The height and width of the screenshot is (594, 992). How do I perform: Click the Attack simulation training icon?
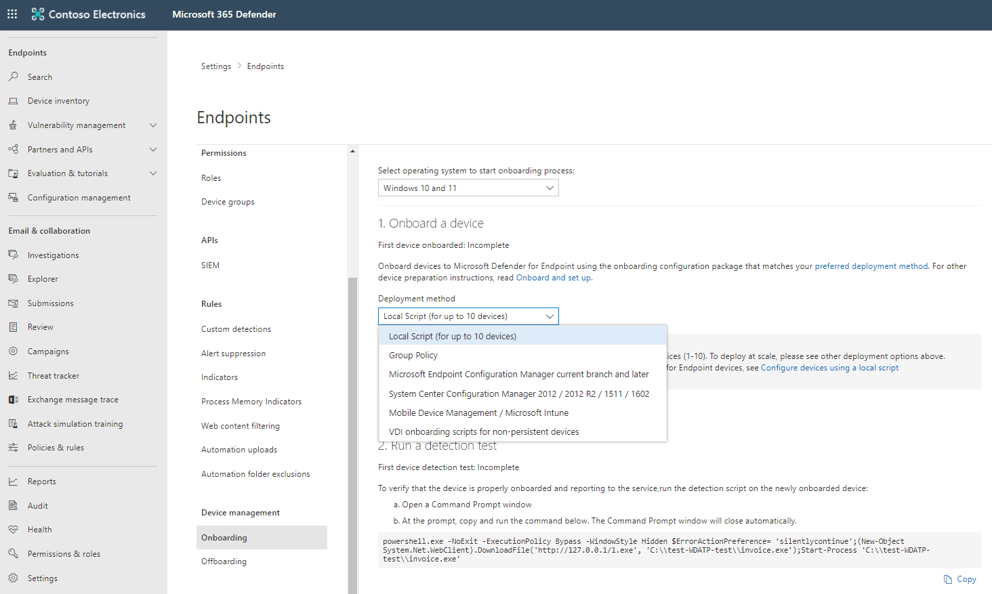coord(13,423)
